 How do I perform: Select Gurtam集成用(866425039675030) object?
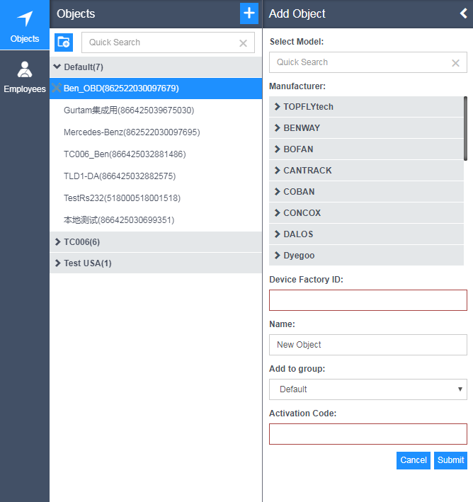pyautogui.click(x=156, y=110)
